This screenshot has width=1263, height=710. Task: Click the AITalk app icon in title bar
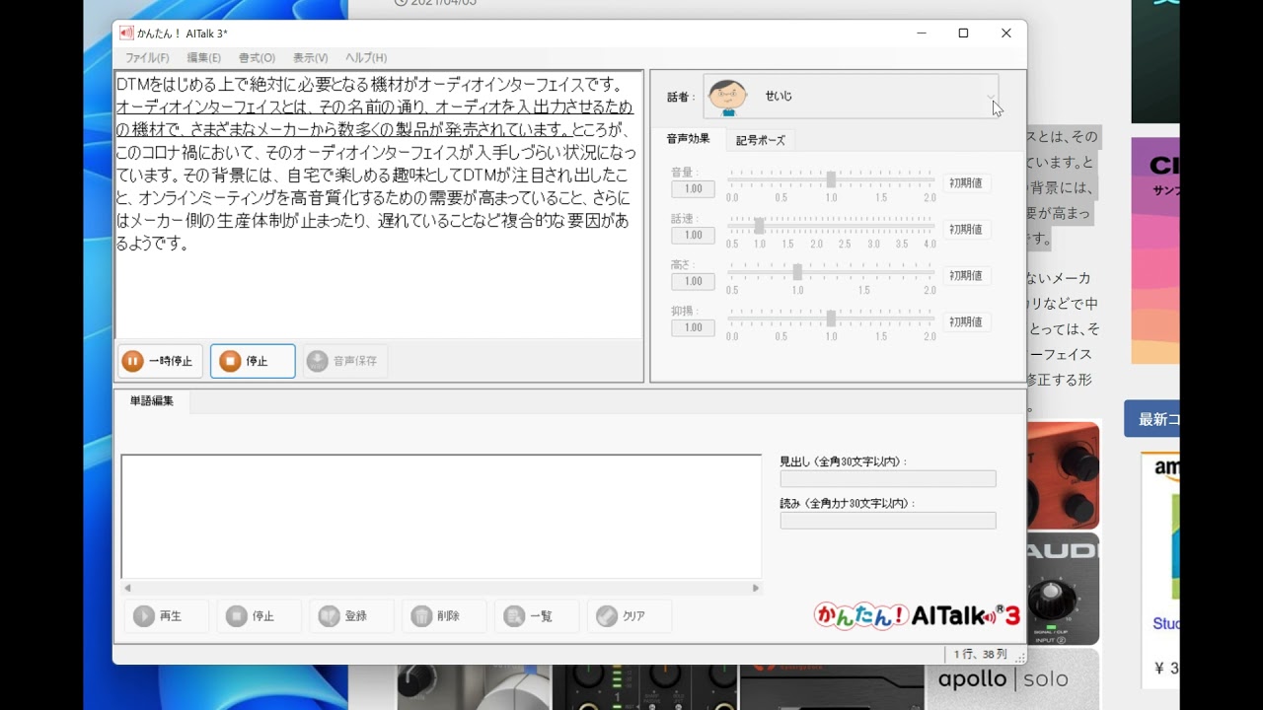pos(126,34)
